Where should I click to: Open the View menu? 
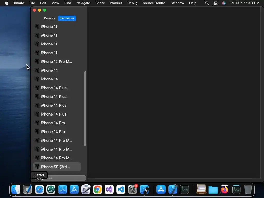tap(55, 3)
